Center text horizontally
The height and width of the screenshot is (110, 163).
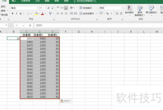pyautogui.click(x=62, y=14)
